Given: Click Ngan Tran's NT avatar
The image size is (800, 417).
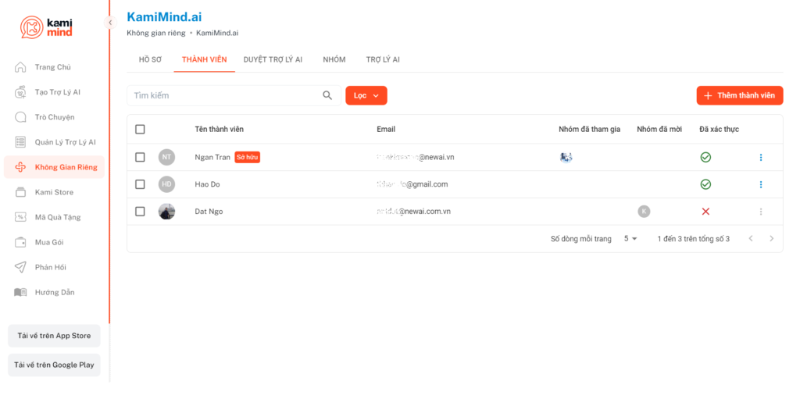Looking at the screenshot, I should tap(167, 157).
